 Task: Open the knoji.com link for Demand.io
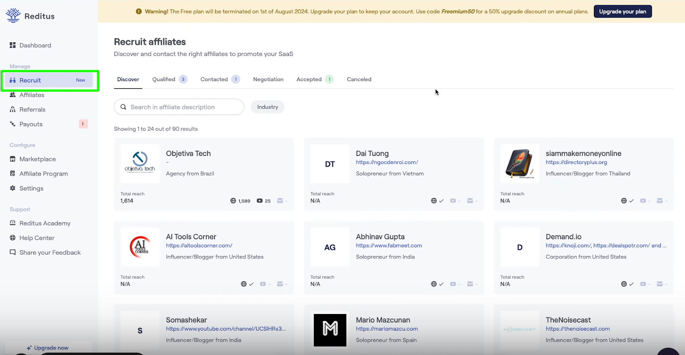(569, 246)
